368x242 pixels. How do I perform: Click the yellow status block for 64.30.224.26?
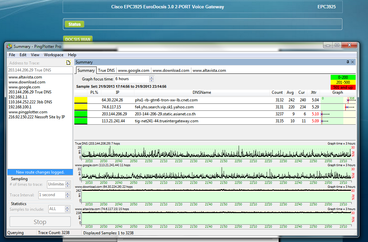click(81, 100)
